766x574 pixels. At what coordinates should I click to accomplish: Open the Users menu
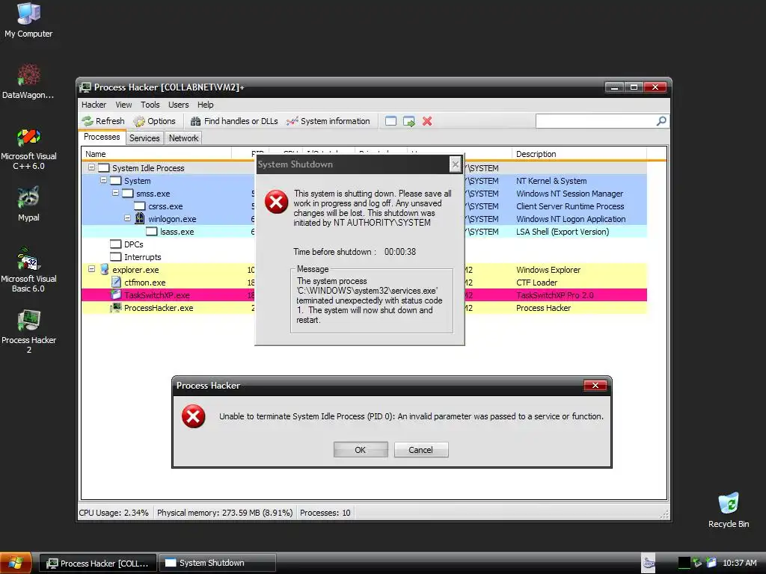tap(178, 105)
